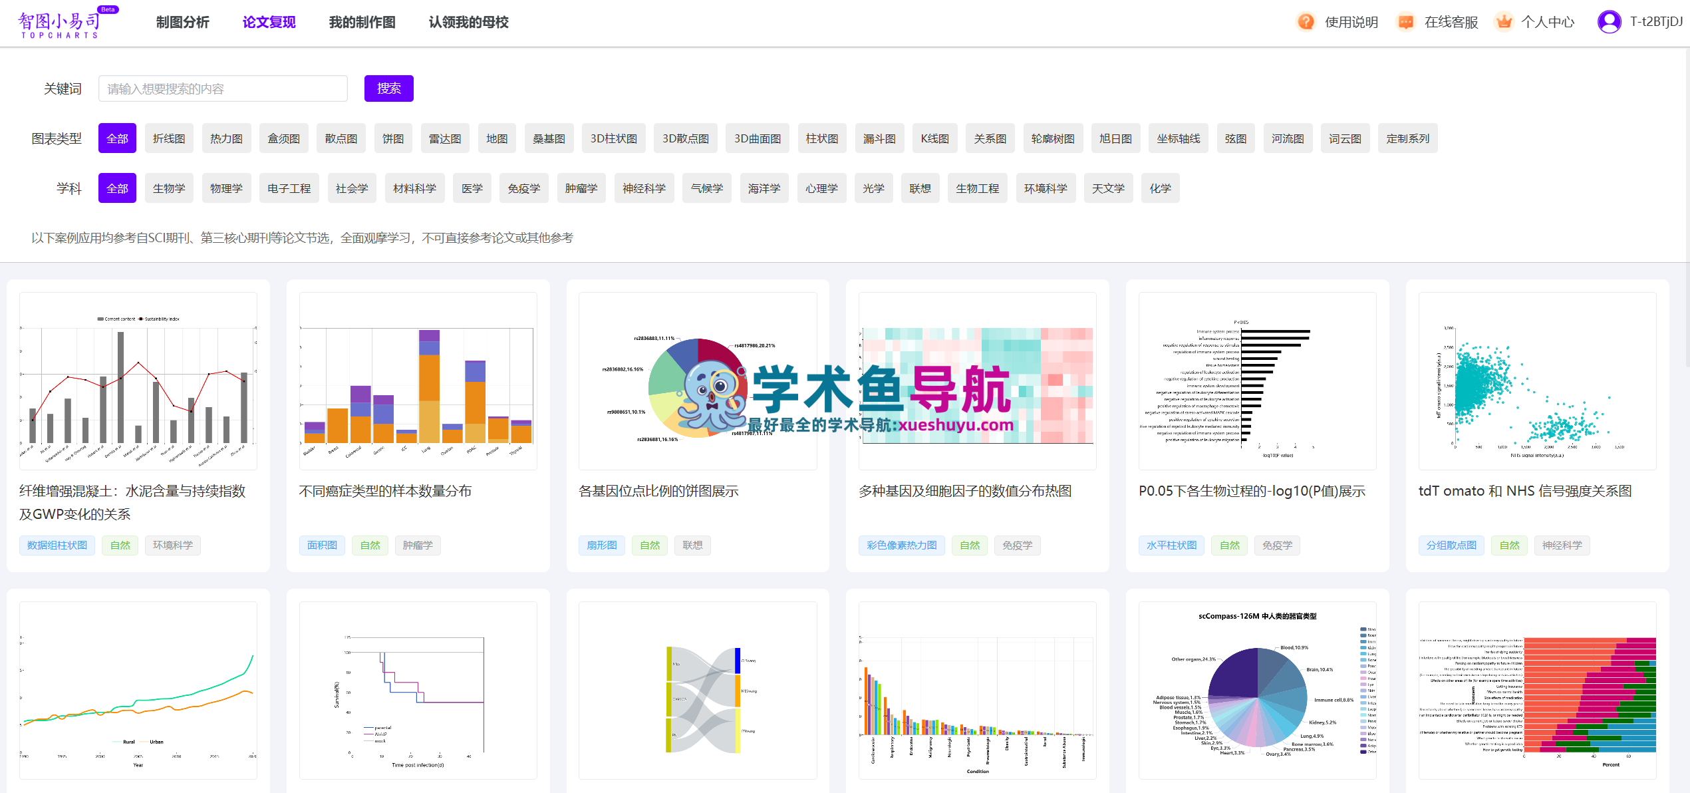Filter chart type by 3D散点图
This screenshot has width=1690, height=793.
coord(686,138)
